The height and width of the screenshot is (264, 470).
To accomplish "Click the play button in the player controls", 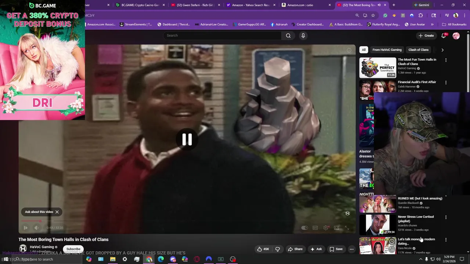I will [x=25, y=228].
